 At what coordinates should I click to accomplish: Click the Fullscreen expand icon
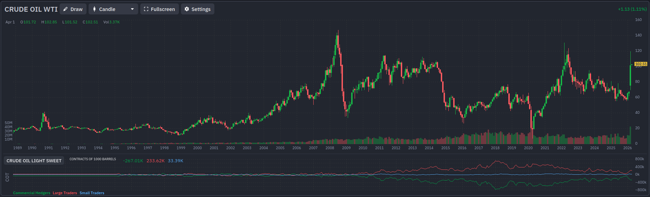pos(146,9)
